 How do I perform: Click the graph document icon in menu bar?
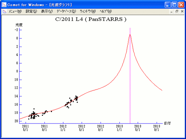[4, 11]
